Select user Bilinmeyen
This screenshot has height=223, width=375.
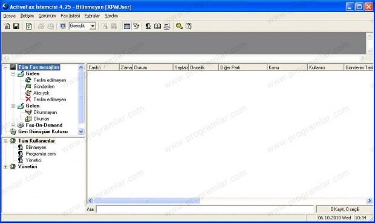coord(36,147)
